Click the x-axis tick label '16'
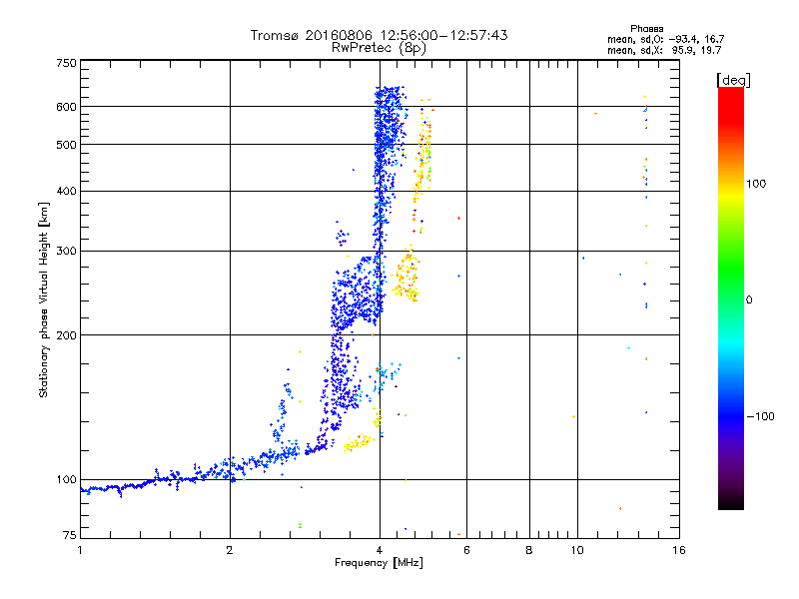Viewport: 799px width, 599px height. click(x=679, y=550)
